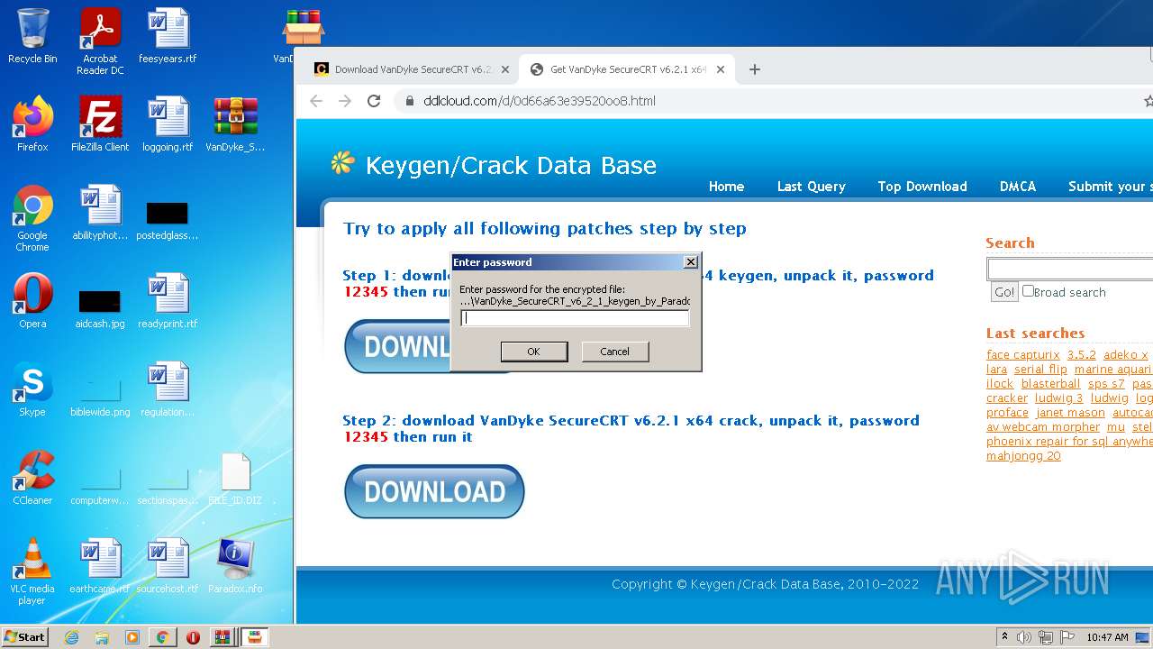Open 'ludwig 3' search link
1153x649 pixels.
[x=1058, y=398]
